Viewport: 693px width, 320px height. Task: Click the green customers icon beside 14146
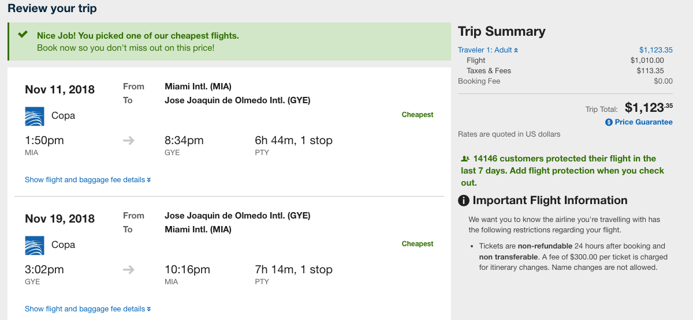[x=464, y=159]
